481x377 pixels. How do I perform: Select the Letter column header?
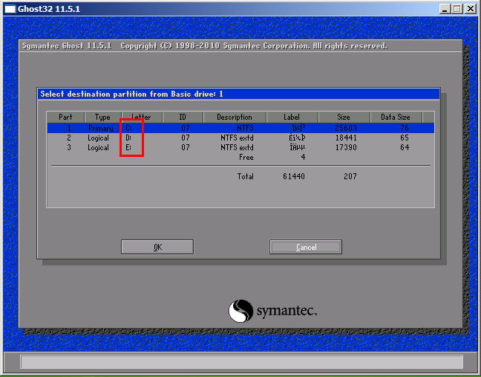click(x=140, y=117)
